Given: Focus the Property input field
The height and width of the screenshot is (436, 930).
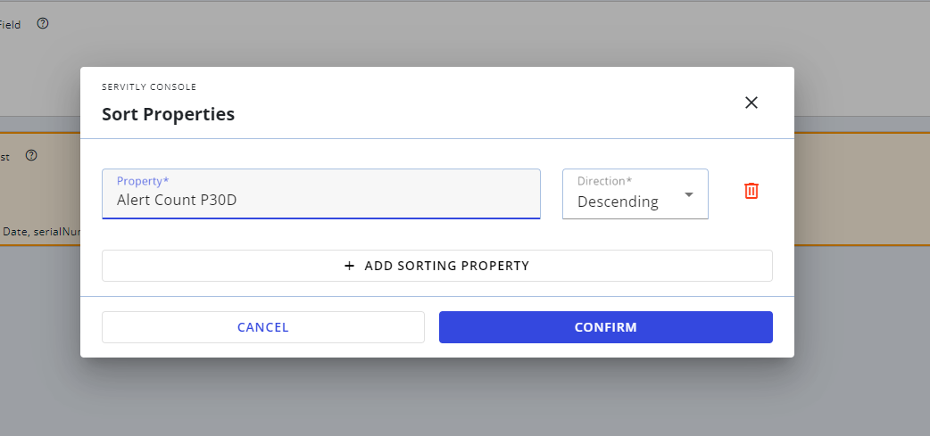Looking at the screenshot, I should (321, 193).
